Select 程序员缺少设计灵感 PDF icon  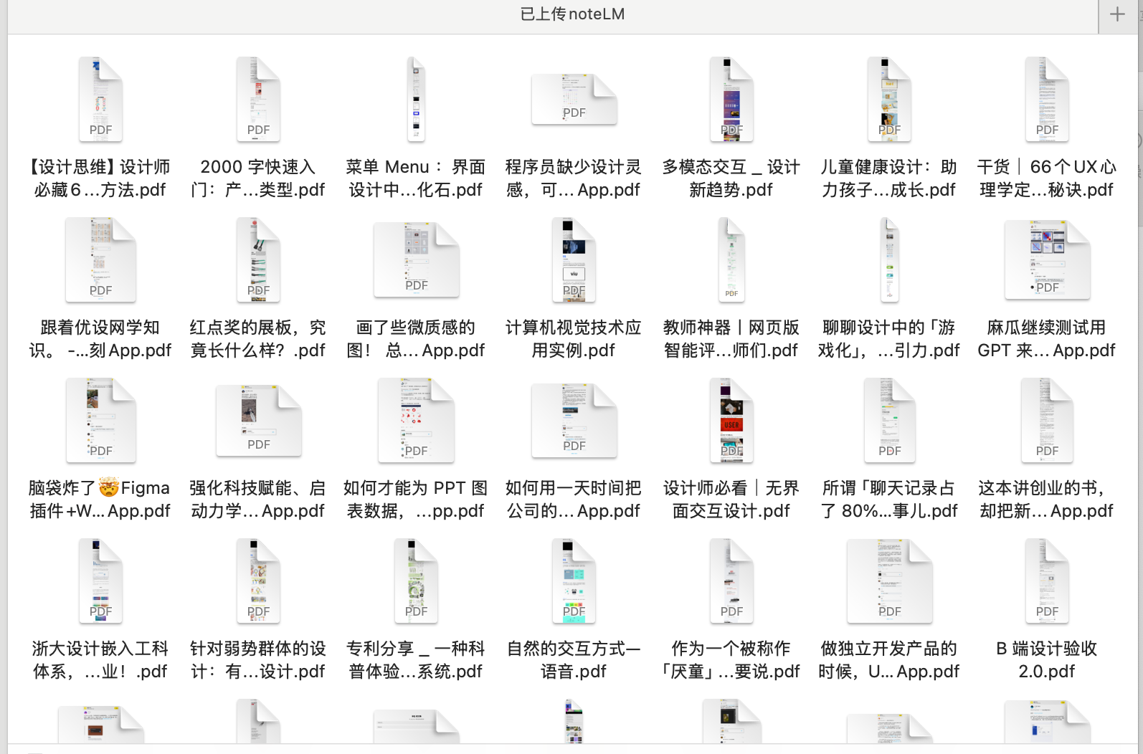[574, 99]
